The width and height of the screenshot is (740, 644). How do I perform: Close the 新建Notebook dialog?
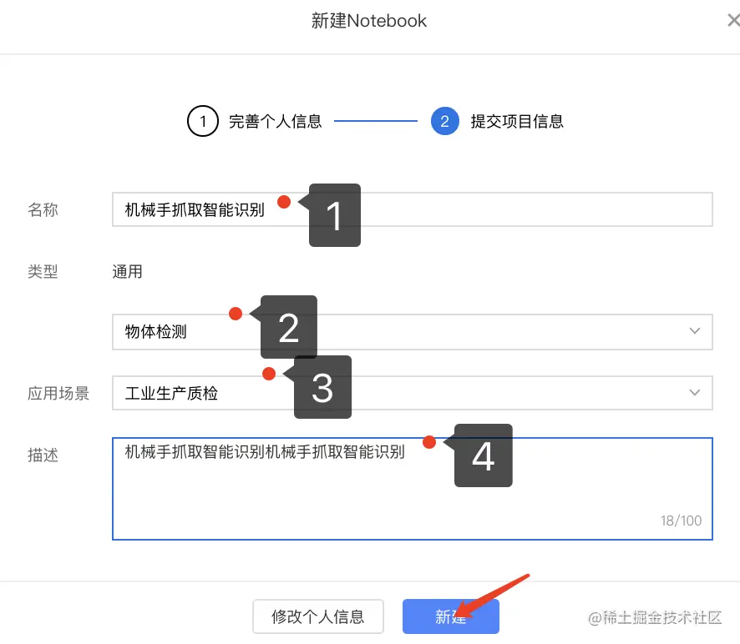click(x=733, y=20)
